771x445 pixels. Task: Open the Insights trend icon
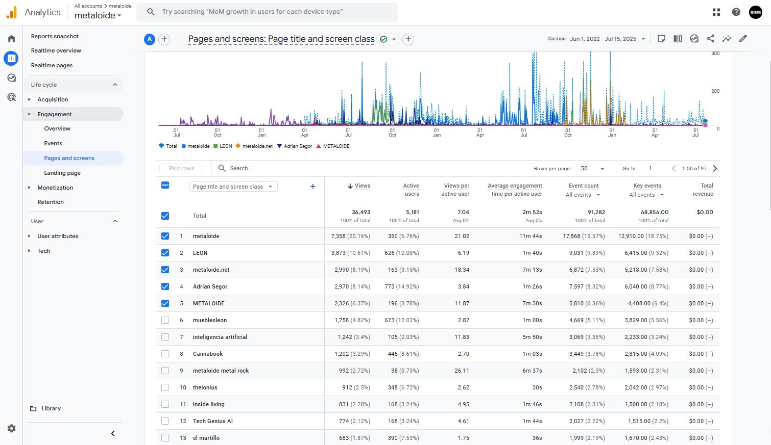pos(727,39)
